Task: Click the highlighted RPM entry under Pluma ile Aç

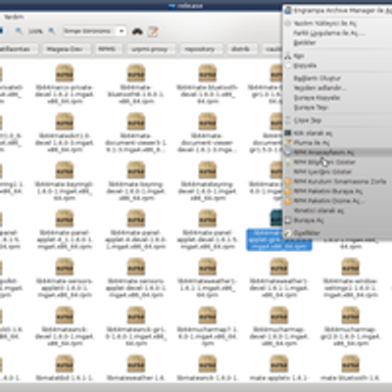Action: [x=338, y=152]
